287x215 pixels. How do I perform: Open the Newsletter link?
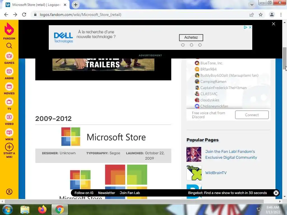[x=107, y=193]
